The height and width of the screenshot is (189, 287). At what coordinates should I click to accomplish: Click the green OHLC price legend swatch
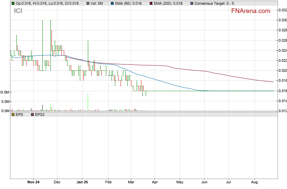pos(13,3)
